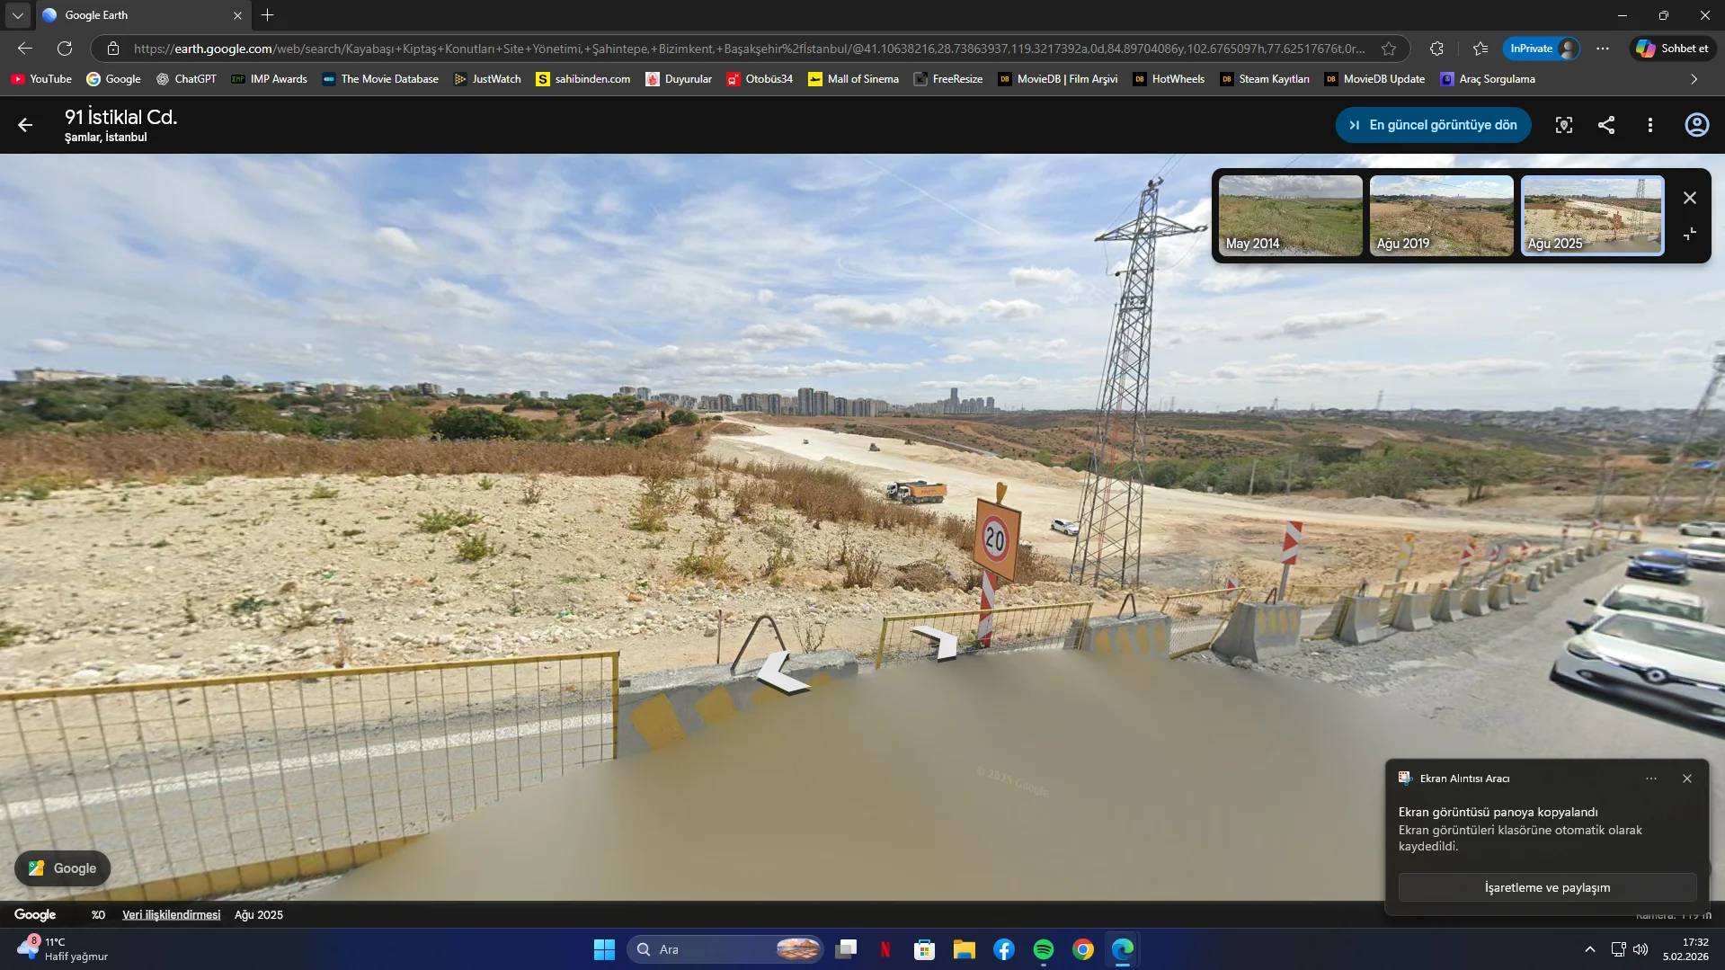Open the share icon in header
Screen dimensions: 1725x970
pyautogui.click(x=1606, y=125)
